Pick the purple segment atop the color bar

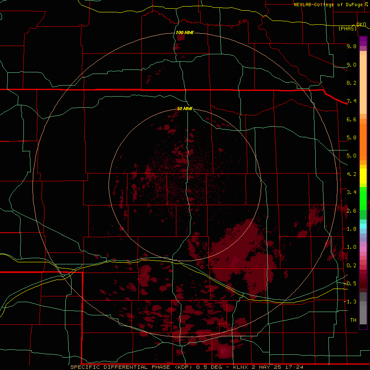tap(363, 41)
